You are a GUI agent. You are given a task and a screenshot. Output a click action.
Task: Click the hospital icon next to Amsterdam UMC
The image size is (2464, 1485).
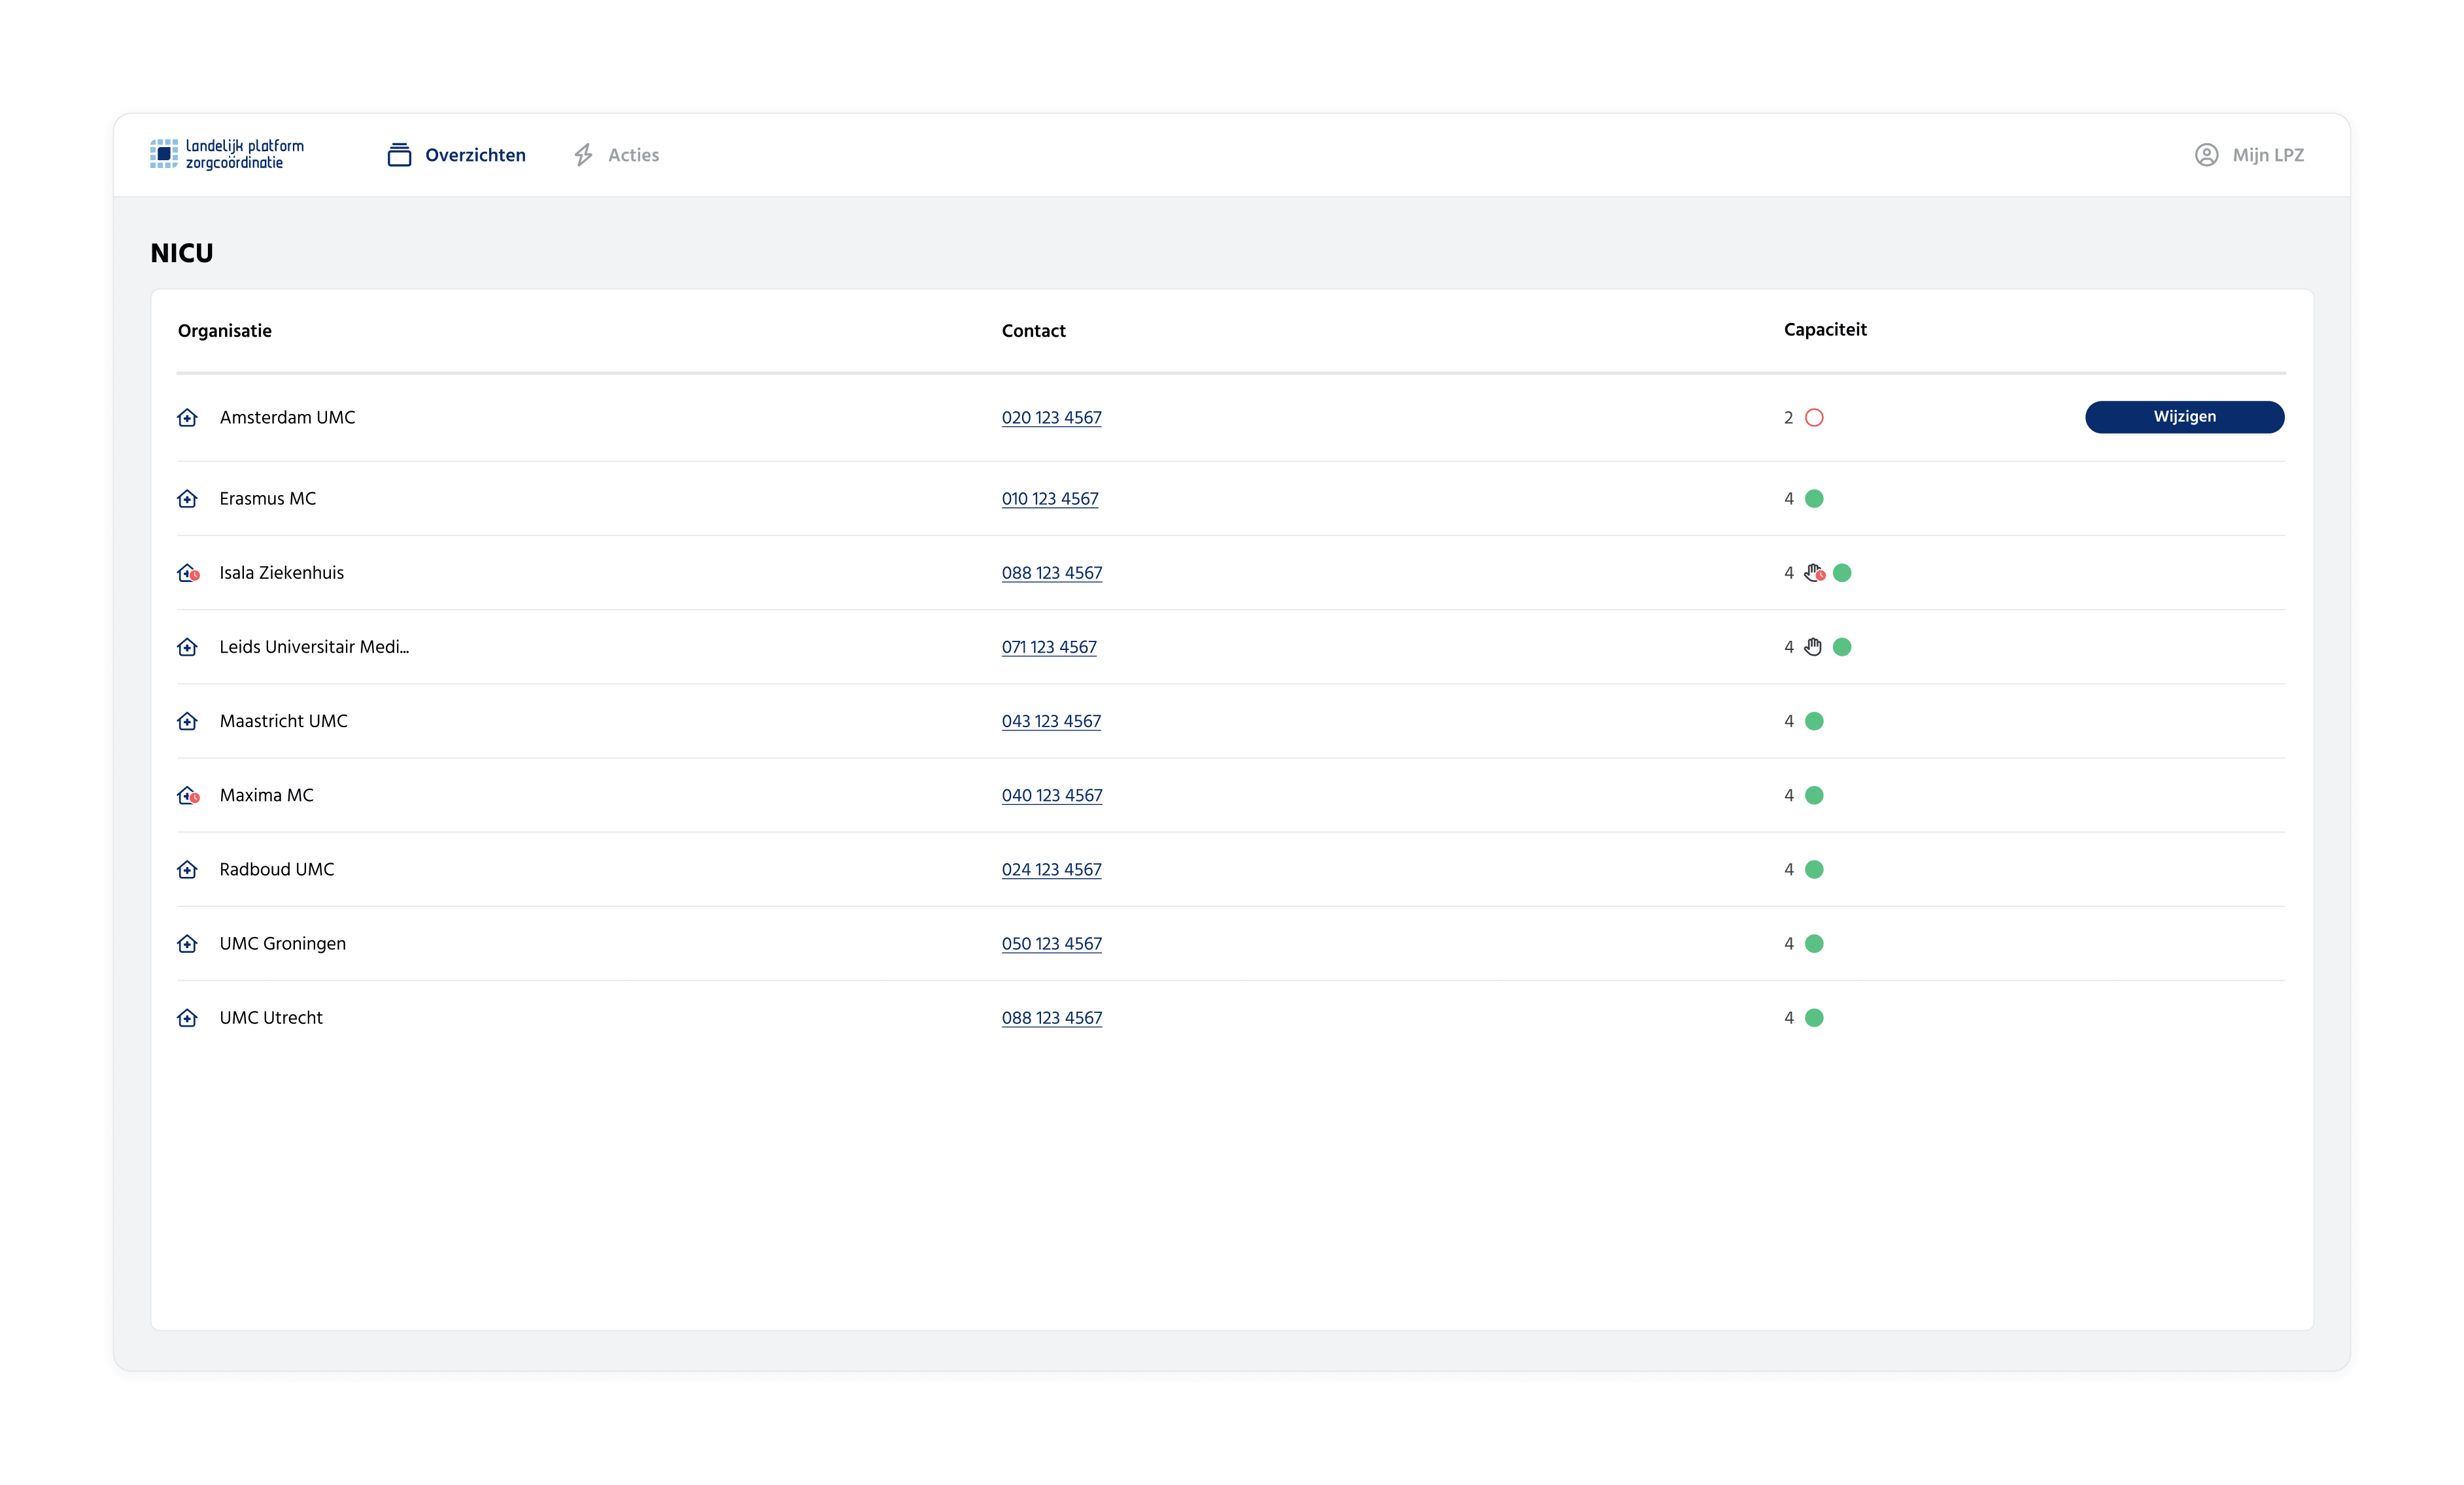coord(187,418)
